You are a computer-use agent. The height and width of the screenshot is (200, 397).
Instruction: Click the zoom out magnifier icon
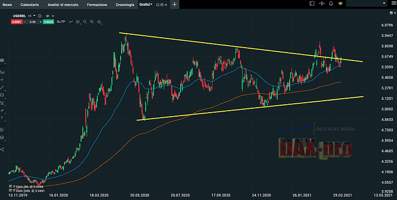pos(85,22)
